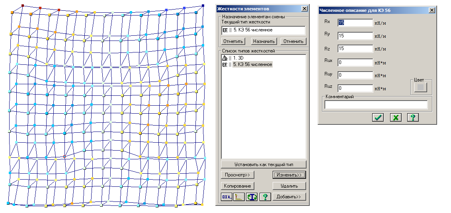Click the dark blue top-right corner mesh node
This screenshot has height=213, width=451.
203,6
